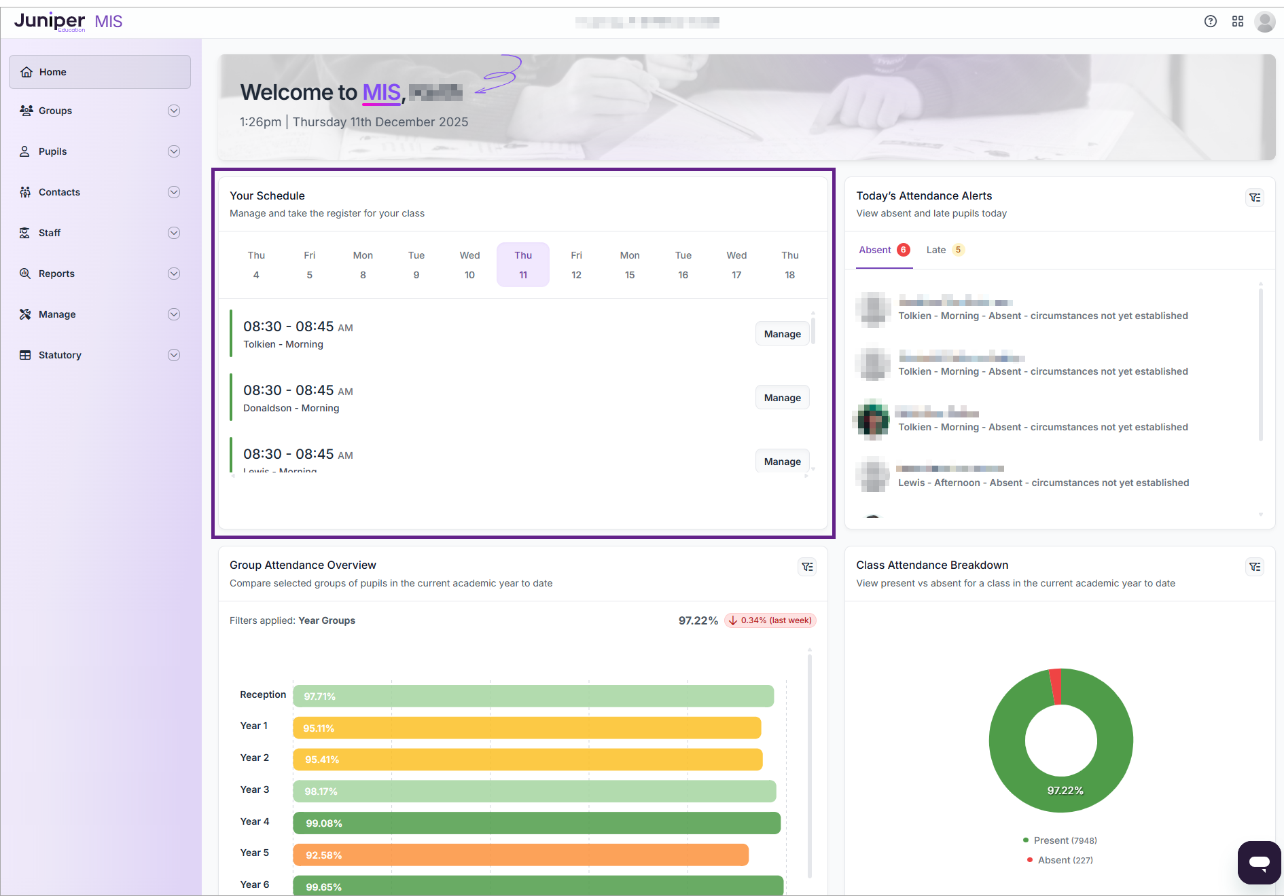Open the apps grid icon
Viewport: 1284px width, 896px height.
click(x=1237, y=22)
